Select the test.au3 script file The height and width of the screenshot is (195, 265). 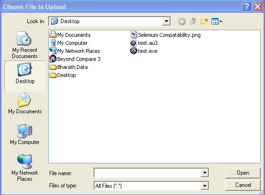click(144, 43)
